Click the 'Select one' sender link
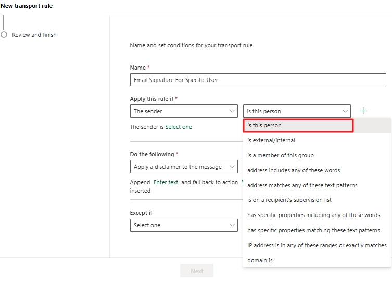This screenshot has width=392, height=283. tap(179, 127)
